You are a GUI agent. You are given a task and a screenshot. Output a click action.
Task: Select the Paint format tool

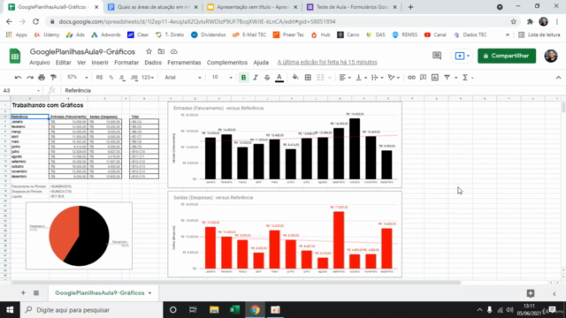tap(53, 78)
